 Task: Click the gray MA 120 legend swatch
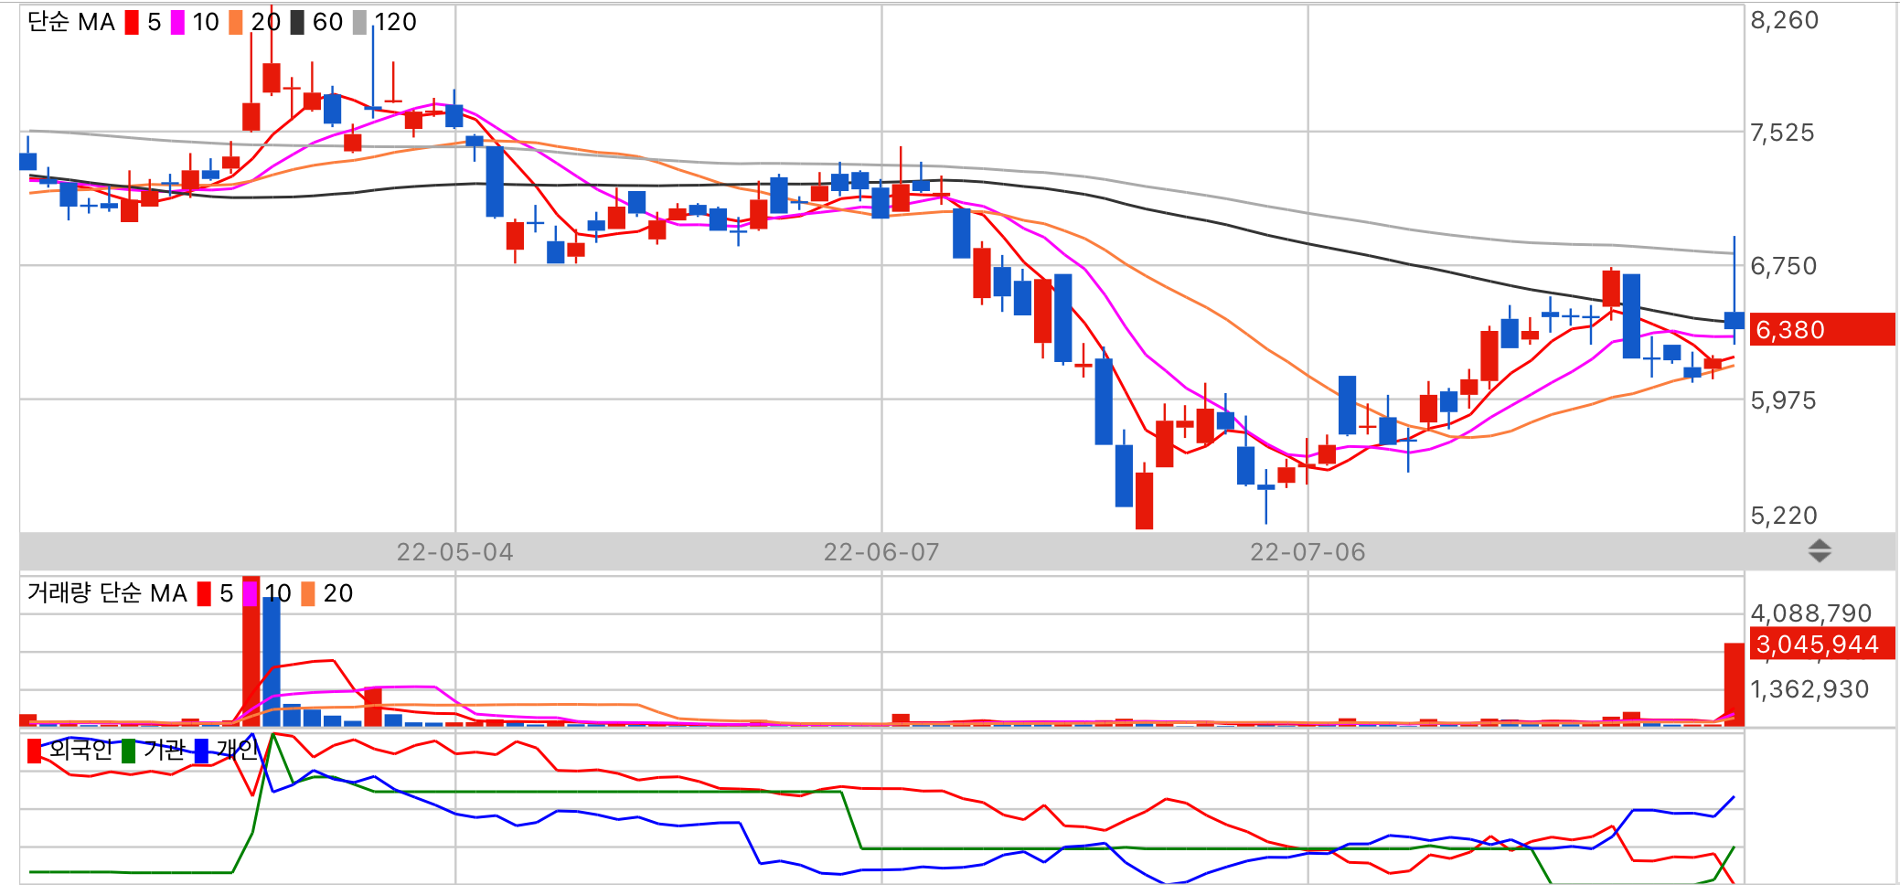pyautogui.click(x=359, y=22)
